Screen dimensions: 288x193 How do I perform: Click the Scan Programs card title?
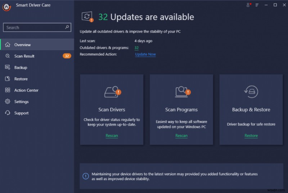181,110
